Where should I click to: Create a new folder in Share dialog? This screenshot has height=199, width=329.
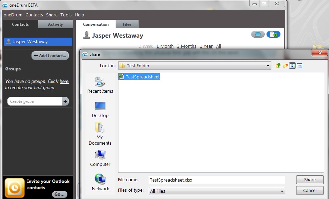285,66
